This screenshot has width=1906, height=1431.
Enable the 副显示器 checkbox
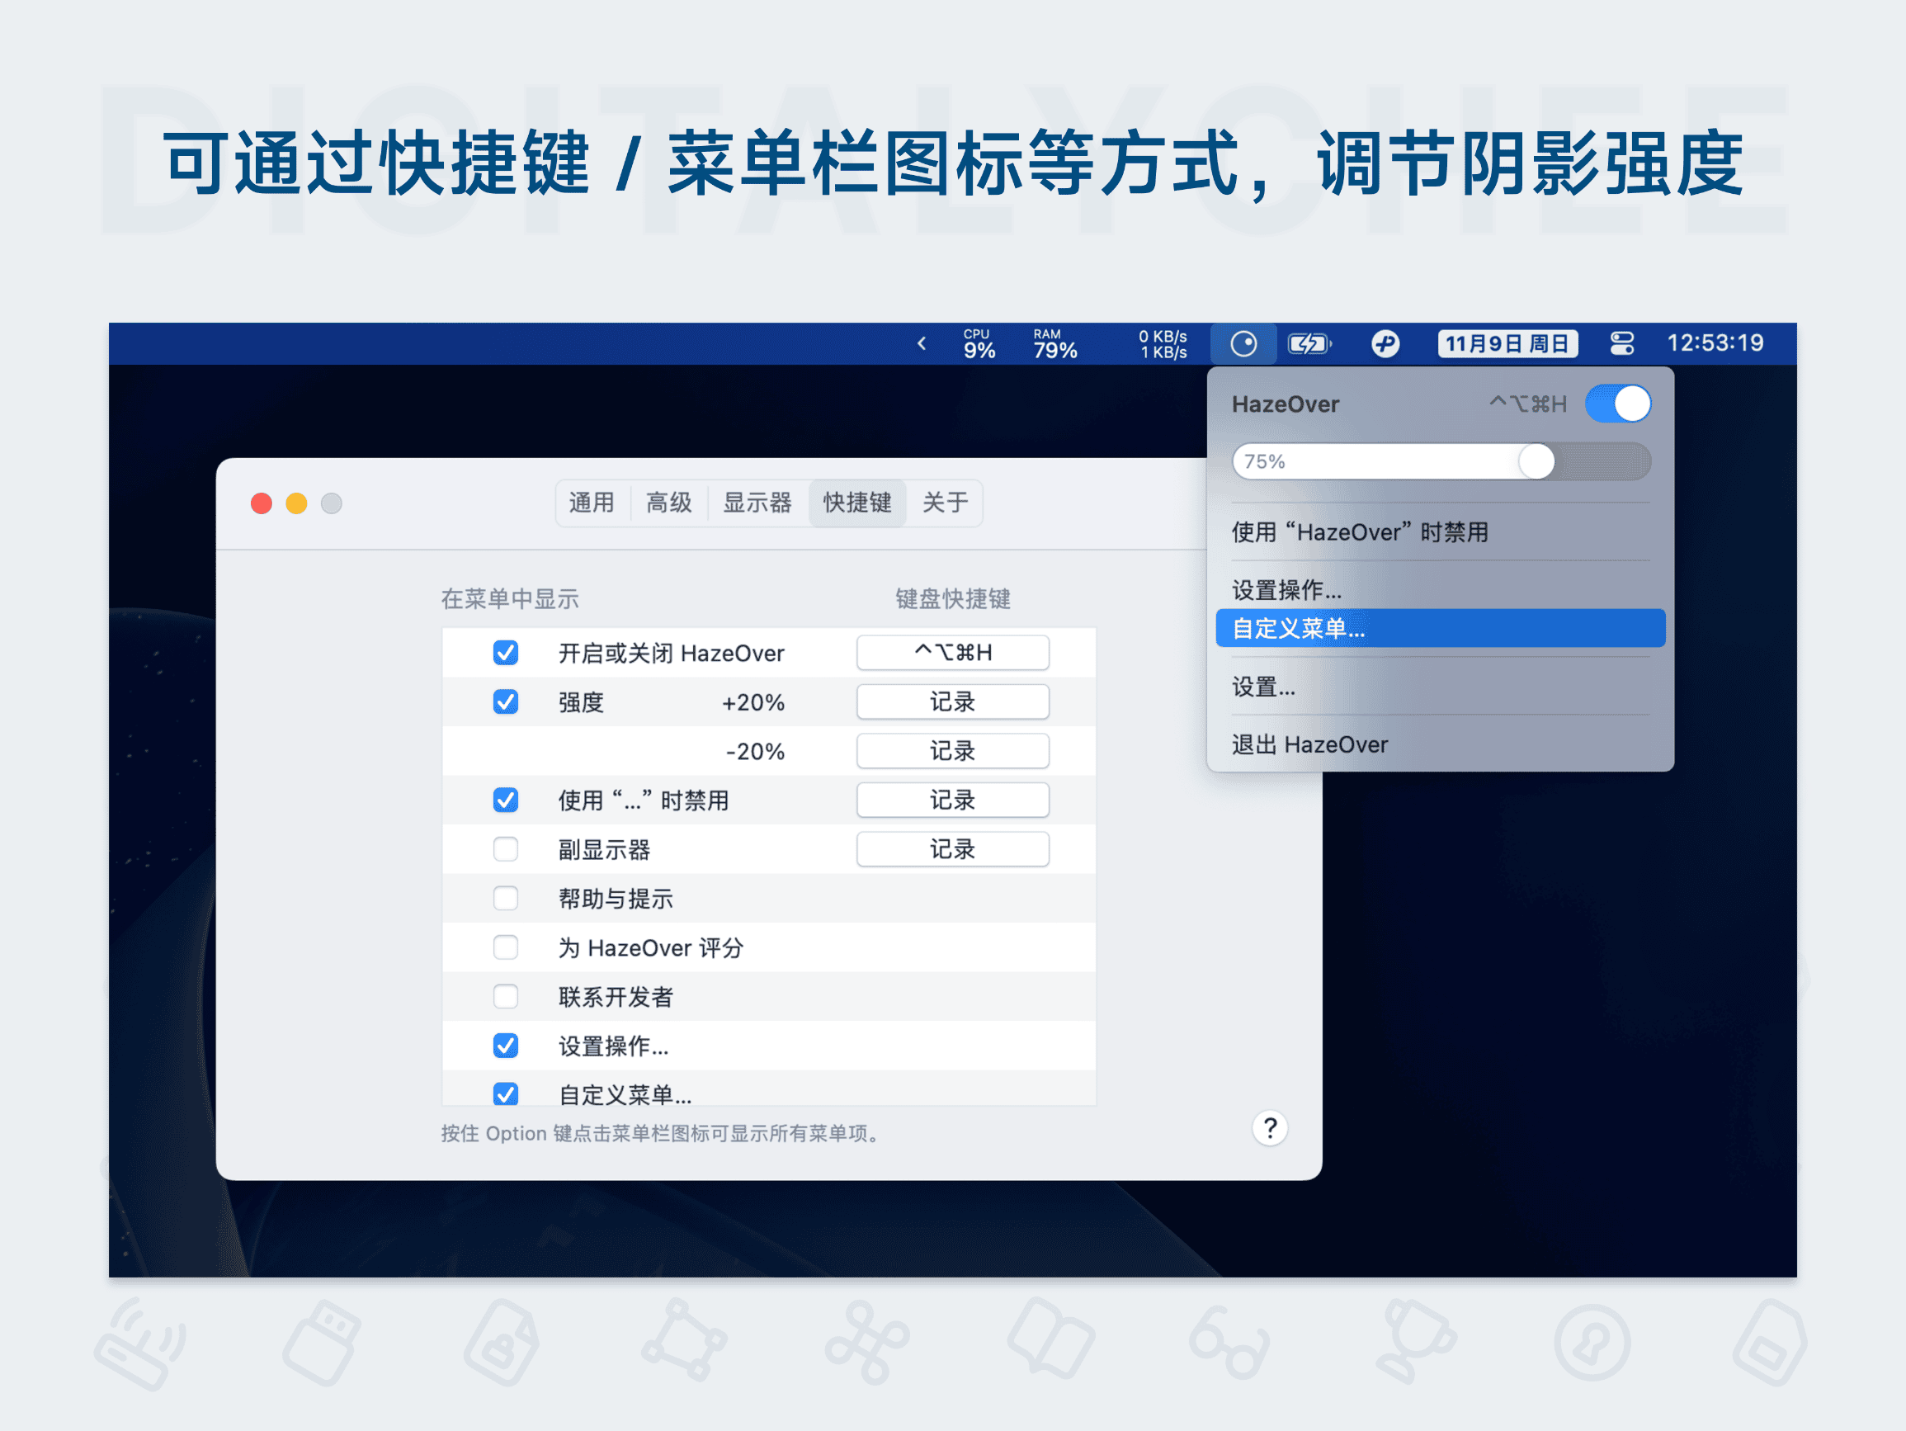click(506, 849)
